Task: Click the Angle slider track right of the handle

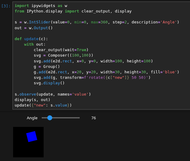Action: 66,118
